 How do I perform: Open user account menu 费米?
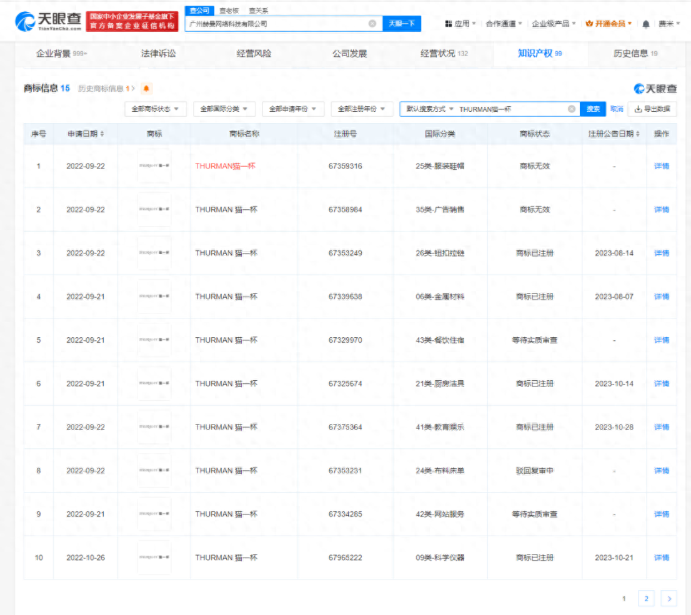669,24
